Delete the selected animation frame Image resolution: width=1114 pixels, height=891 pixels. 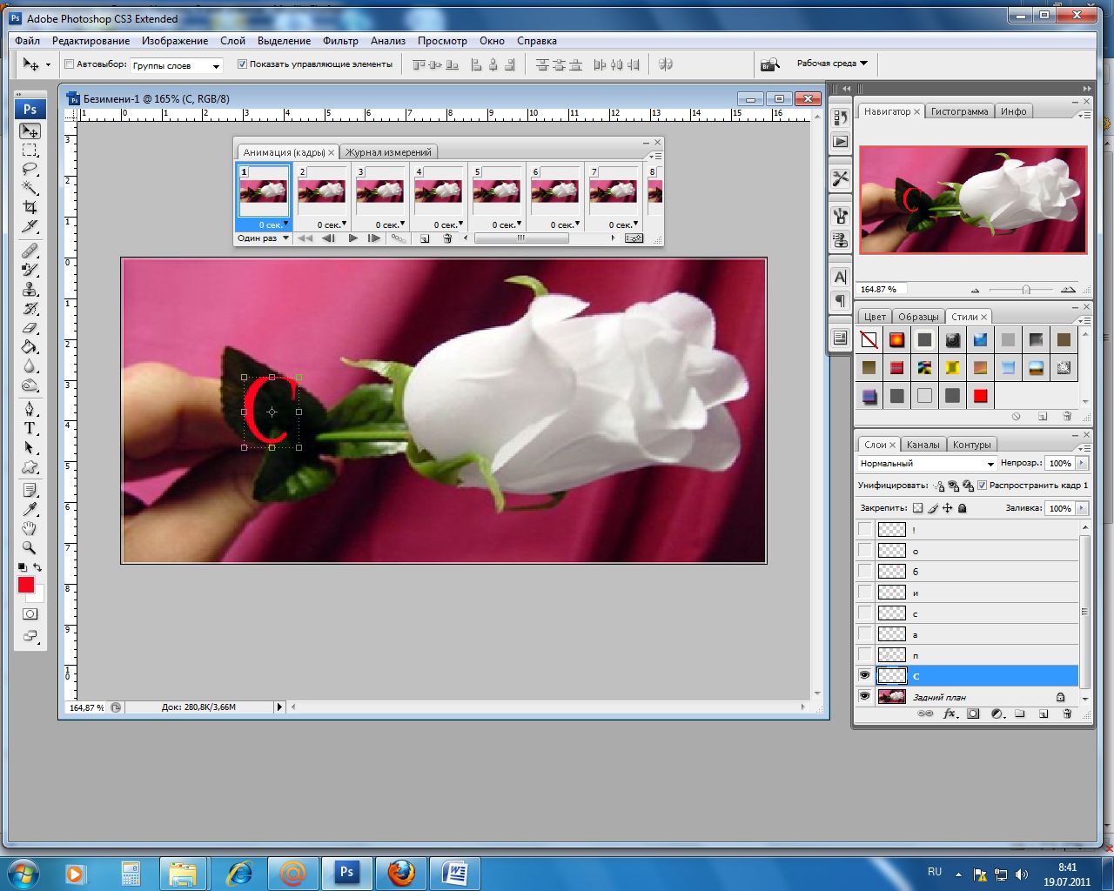click(x=447, y=238)
